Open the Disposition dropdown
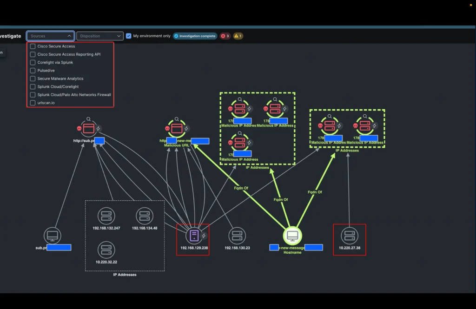The width and height of the screenshot is (476, 309). [x=99, y=36]
